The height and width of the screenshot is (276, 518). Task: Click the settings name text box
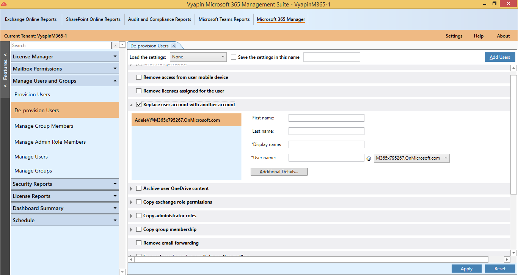pos(332,57)
